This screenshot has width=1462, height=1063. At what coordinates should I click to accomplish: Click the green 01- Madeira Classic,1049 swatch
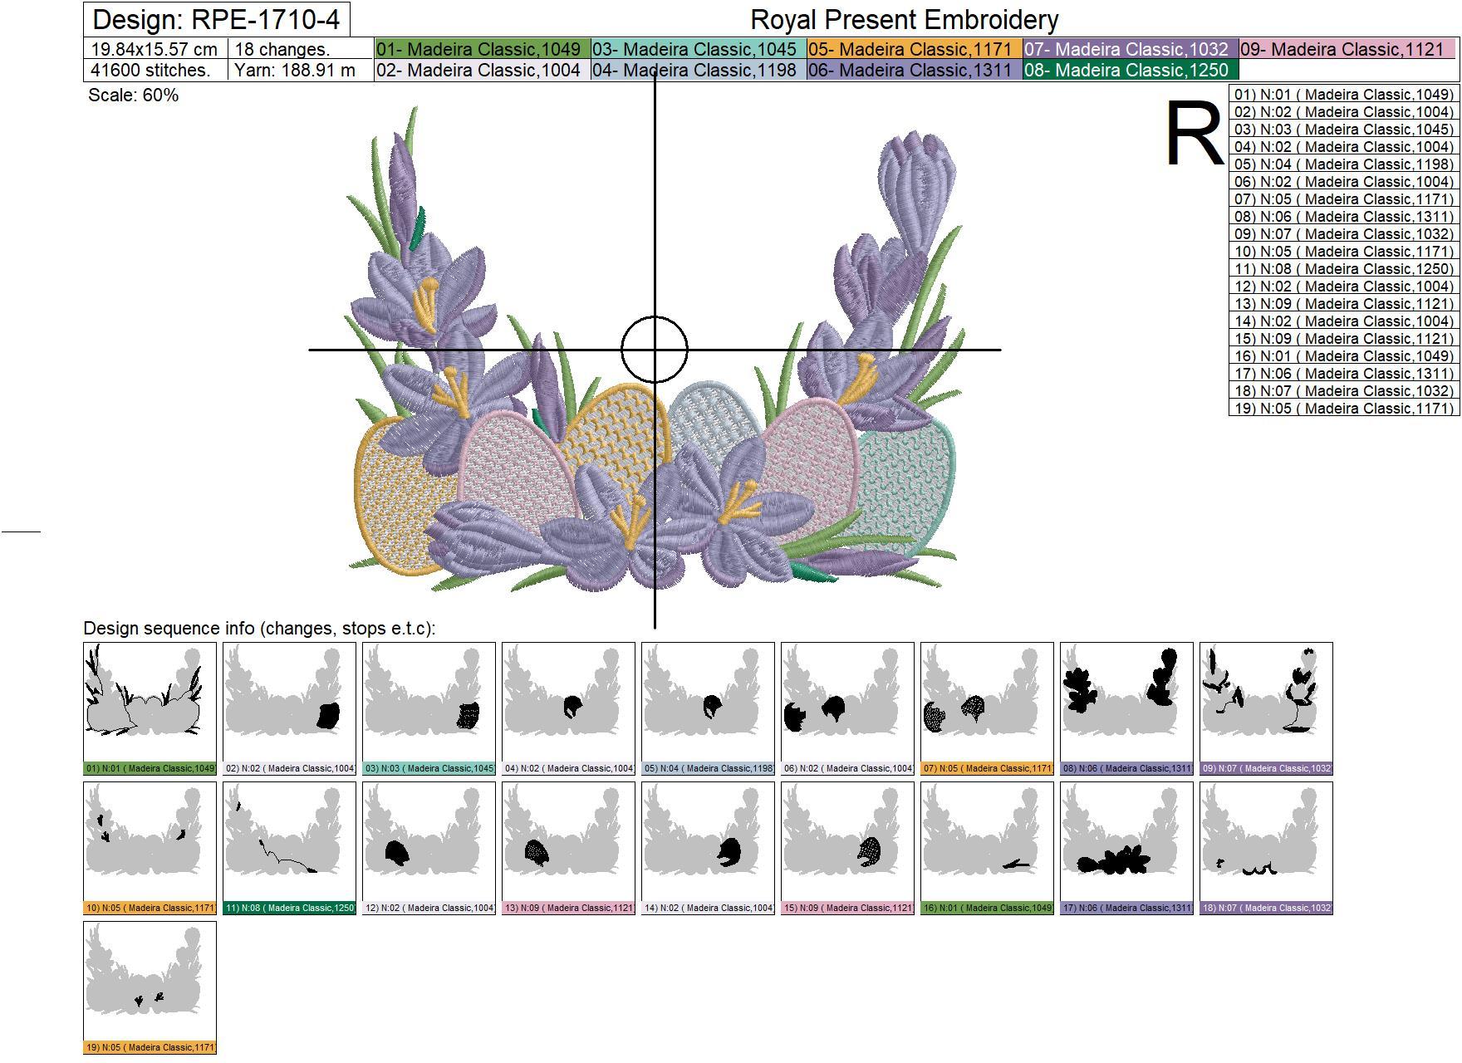pyautogui.click(x=482, y=49)
